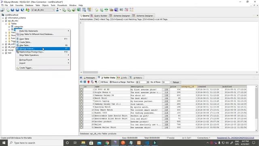The width and height of the screenshot is (259, 146).
Task: Choose Relationships/Foreign Keys menu entry
Action: [43, 52]
